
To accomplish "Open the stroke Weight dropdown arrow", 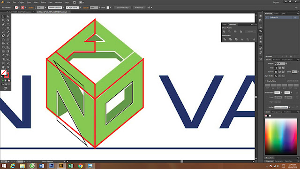I will coord(286,64).
